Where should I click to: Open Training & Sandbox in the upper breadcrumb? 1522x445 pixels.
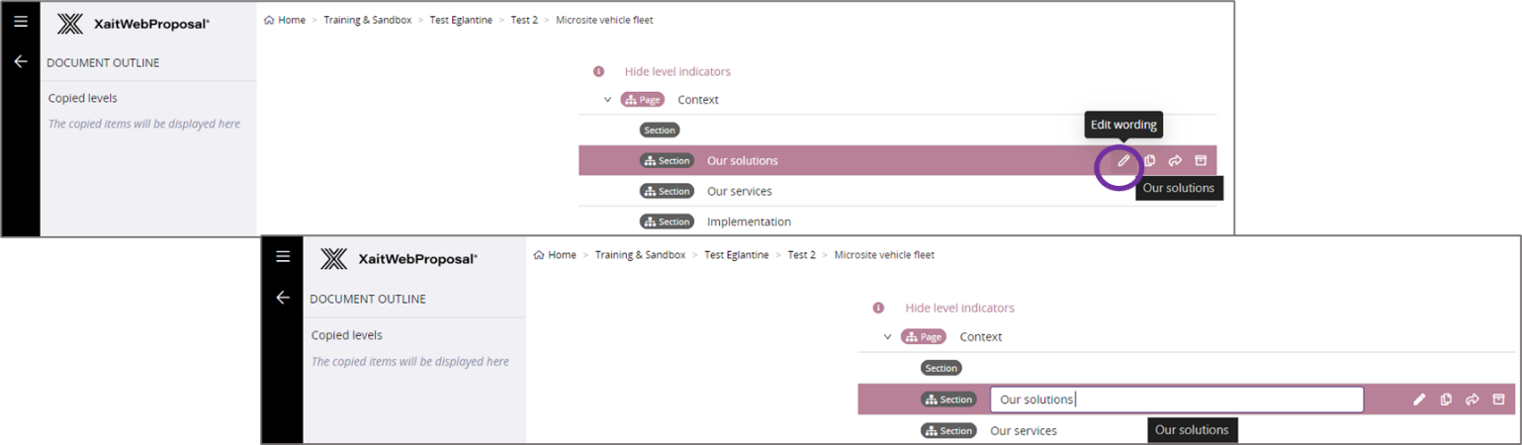[x=367, y=20]
